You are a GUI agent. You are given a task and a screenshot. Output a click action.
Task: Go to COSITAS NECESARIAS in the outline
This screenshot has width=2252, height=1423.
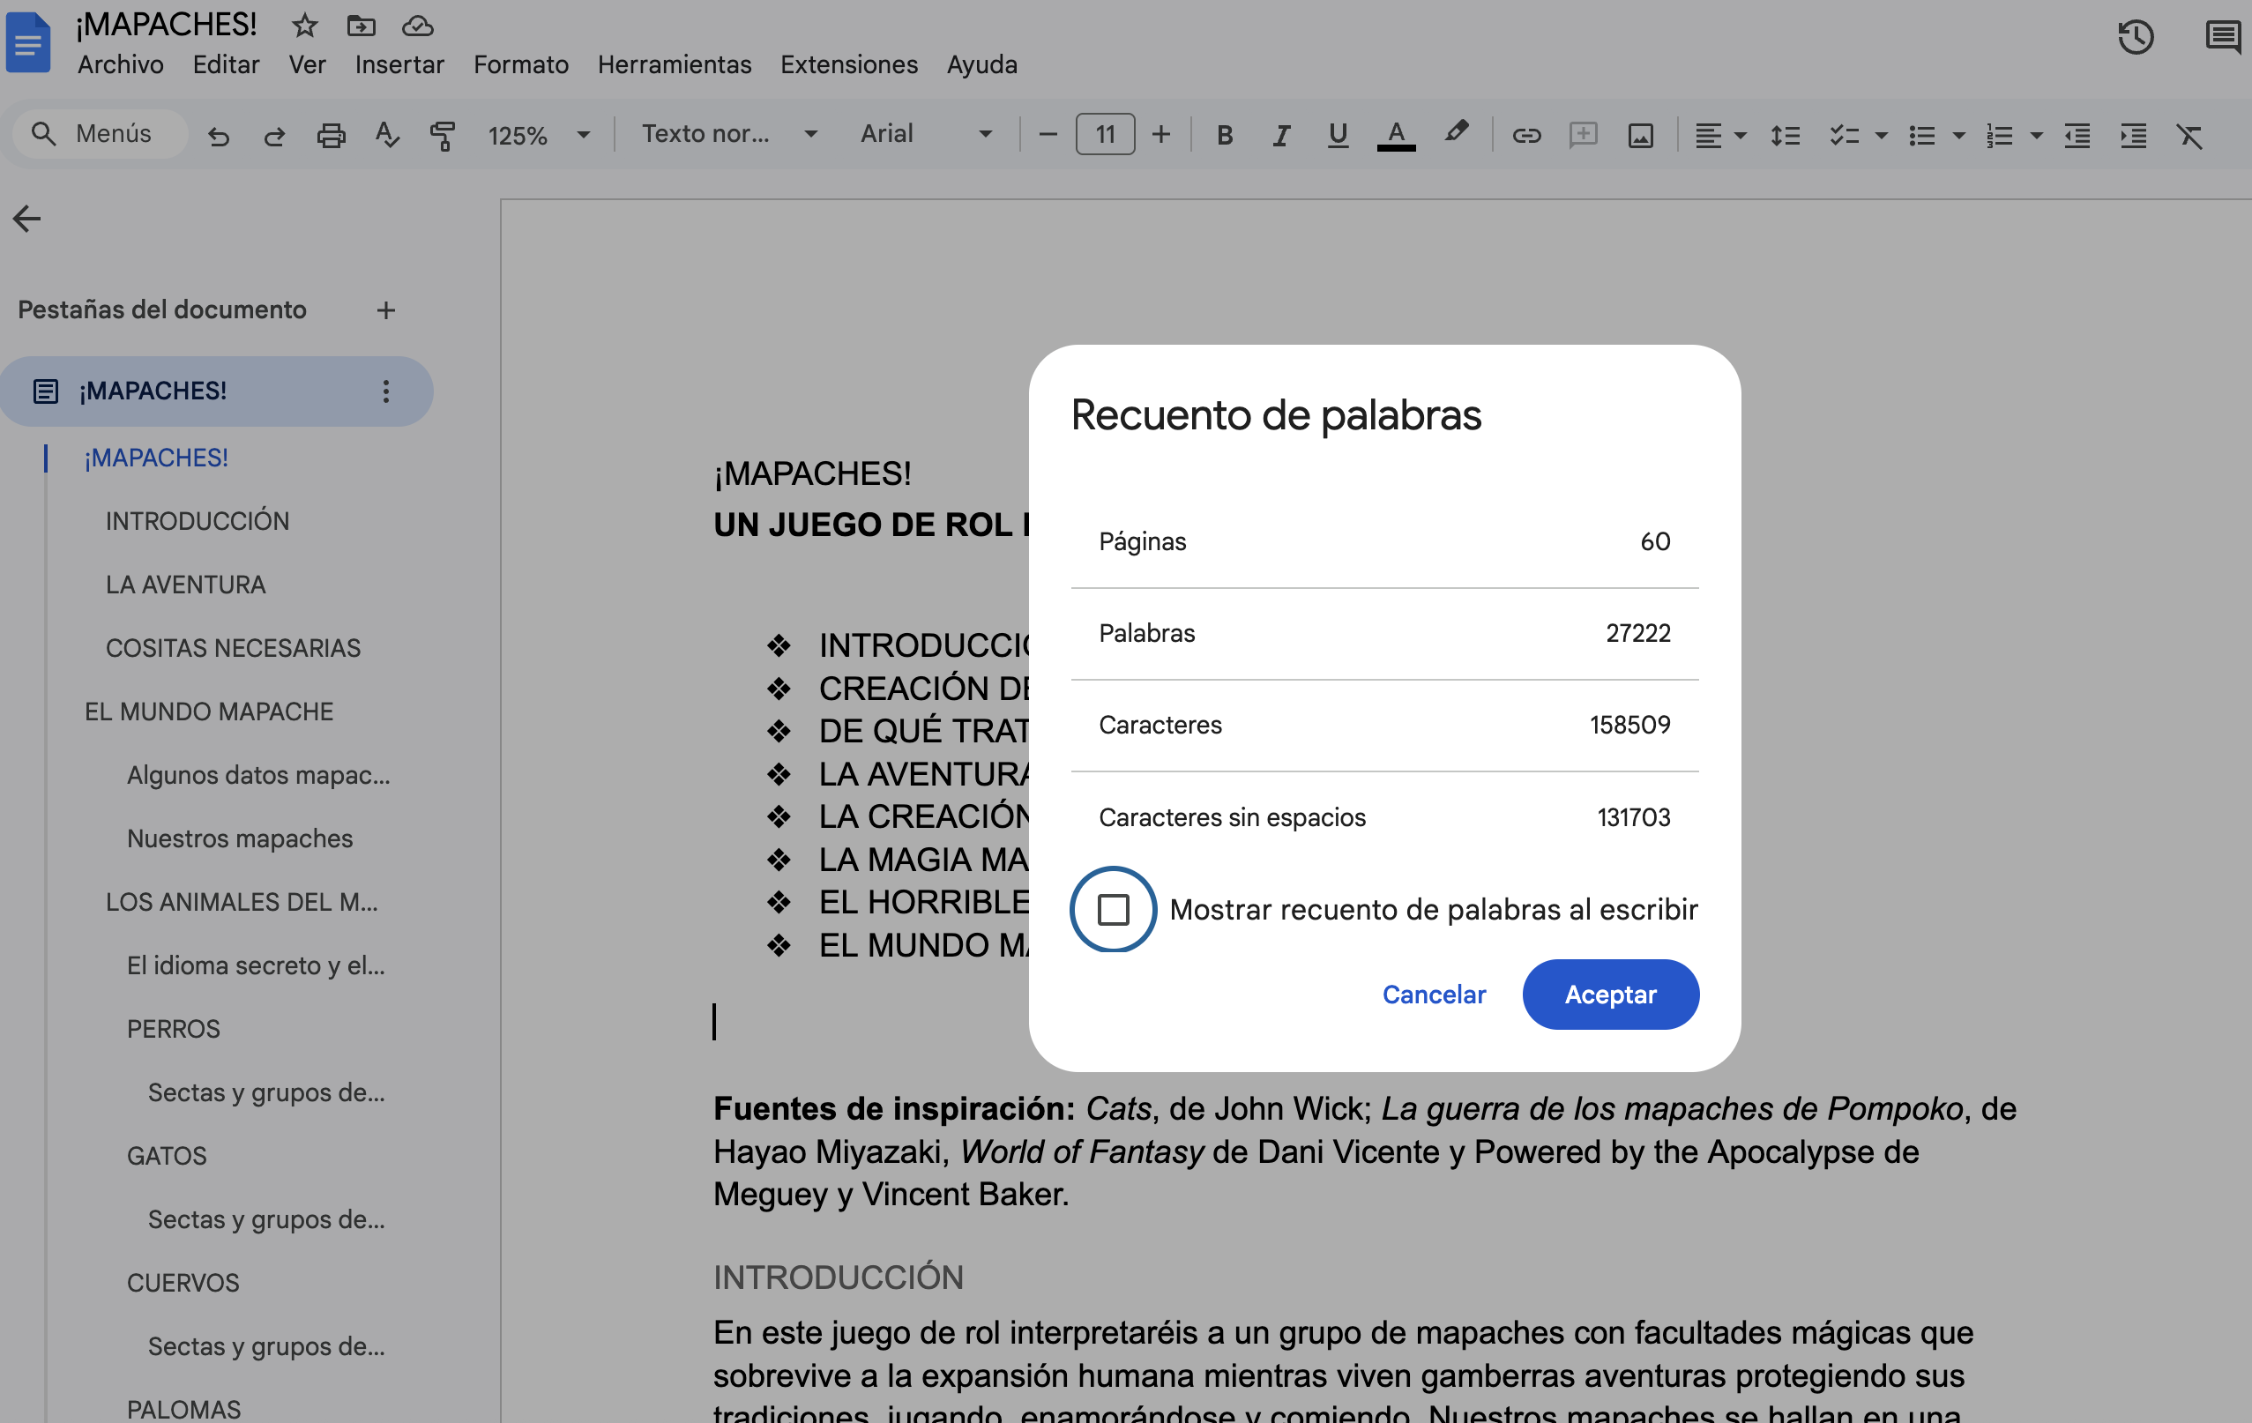[x=233, y=649]
